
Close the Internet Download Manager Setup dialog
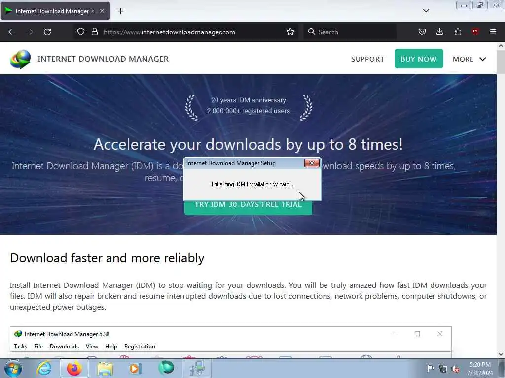pyautogui.click(x=312, y=163)
